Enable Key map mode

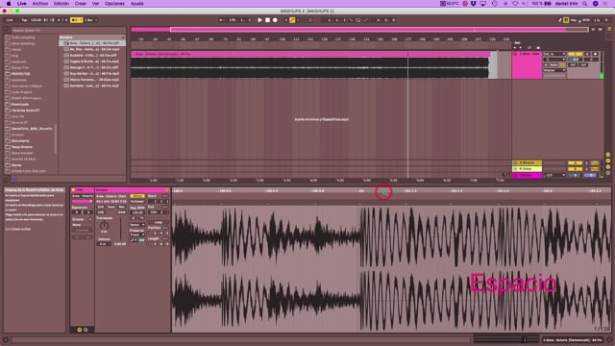[574, 20]
